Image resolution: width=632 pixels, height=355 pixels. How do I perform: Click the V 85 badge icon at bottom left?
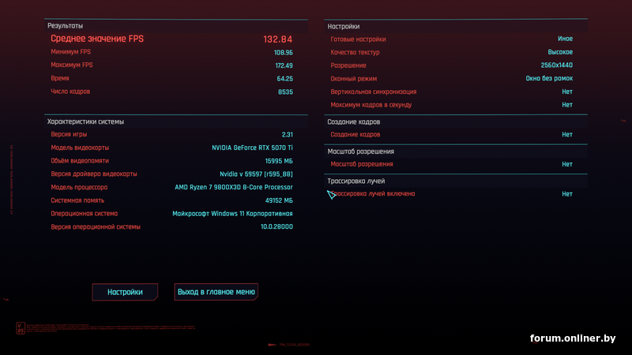click(21, 328)
